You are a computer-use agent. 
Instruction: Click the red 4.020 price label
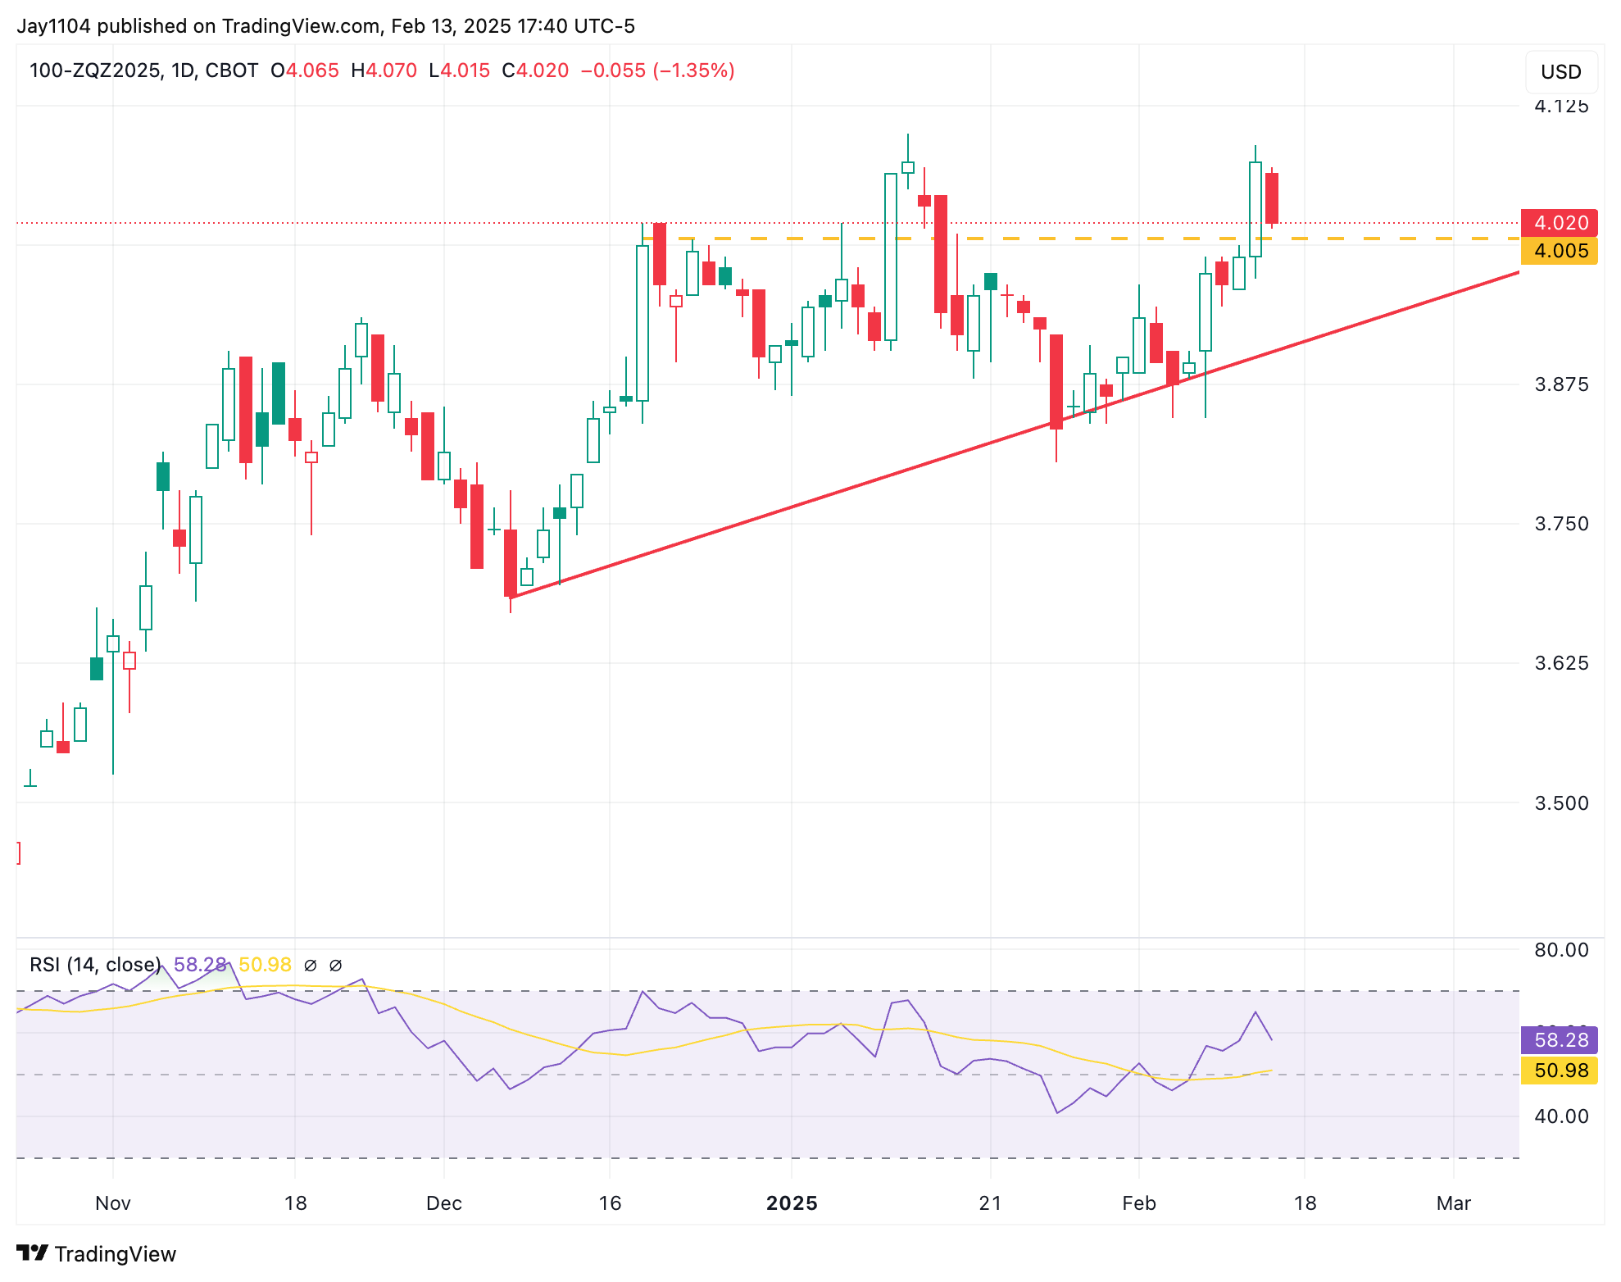(1559, 223)
